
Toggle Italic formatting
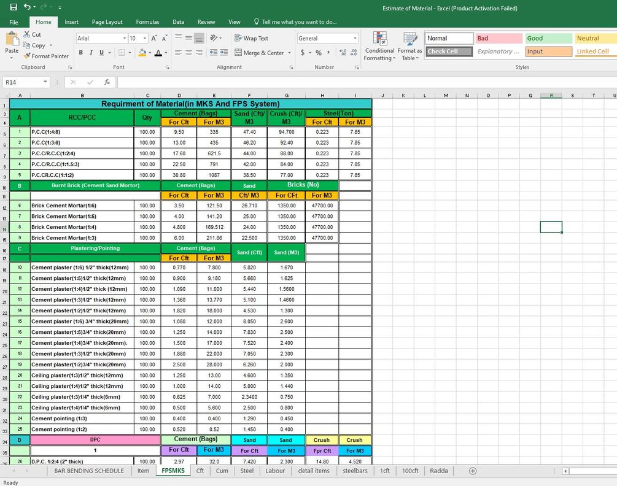pyautogui.click(x=91, y=52)
